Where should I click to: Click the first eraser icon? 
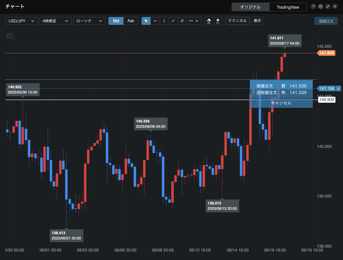pos(209,21)
